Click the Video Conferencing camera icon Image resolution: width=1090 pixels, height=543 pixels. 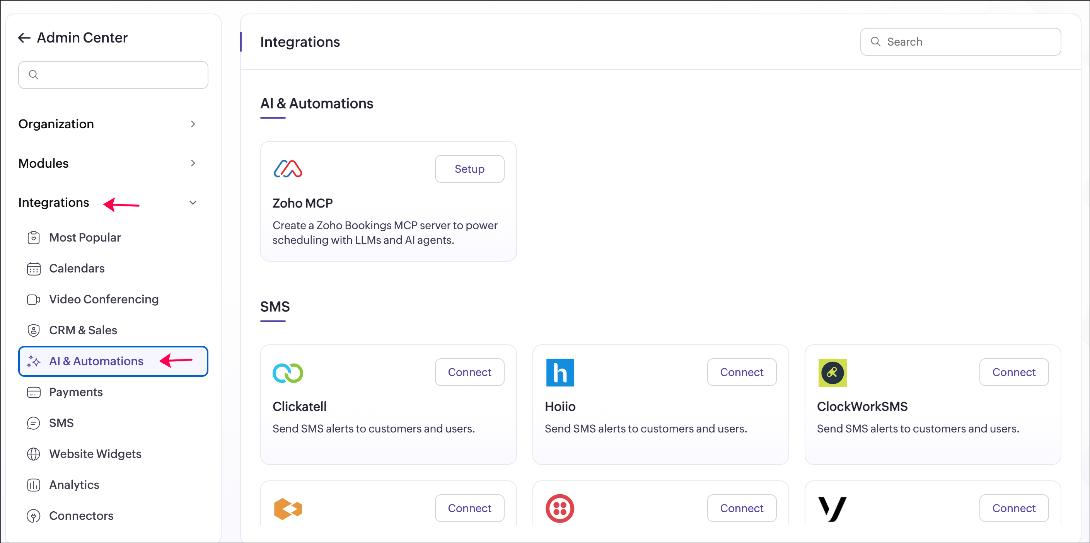pos(33,300)
